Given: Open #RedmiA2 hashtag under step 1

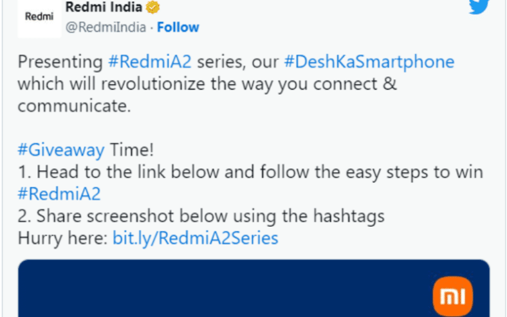Looking at the screenshot, I should tap(59, 194).
